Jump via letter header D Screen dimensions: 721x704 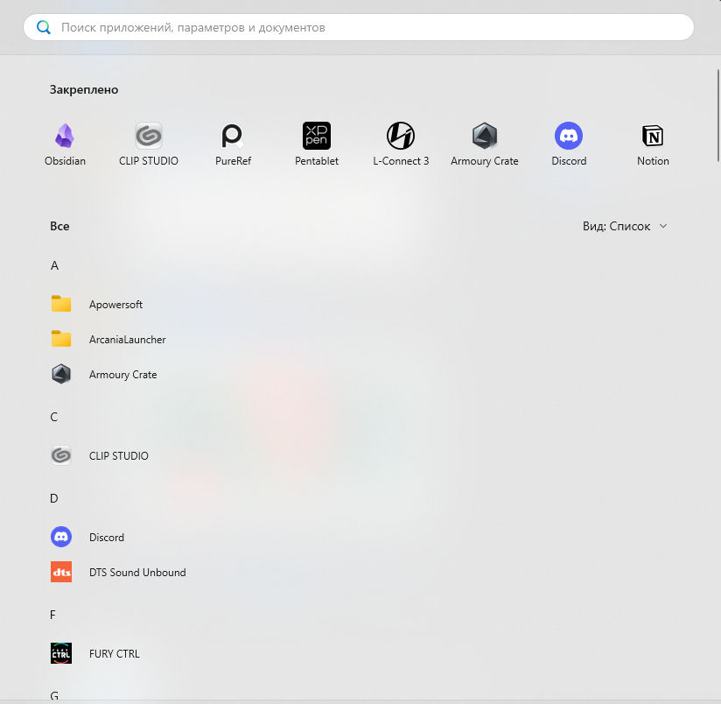tap(53, 498)
